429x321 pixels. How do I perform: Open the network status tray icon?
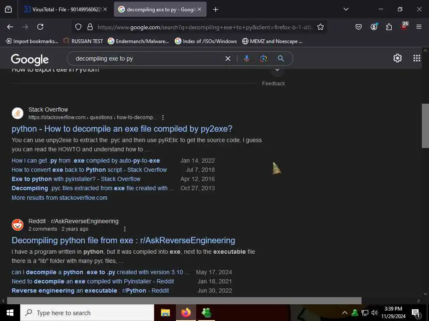pyautogui.click(x=365, y=313)
